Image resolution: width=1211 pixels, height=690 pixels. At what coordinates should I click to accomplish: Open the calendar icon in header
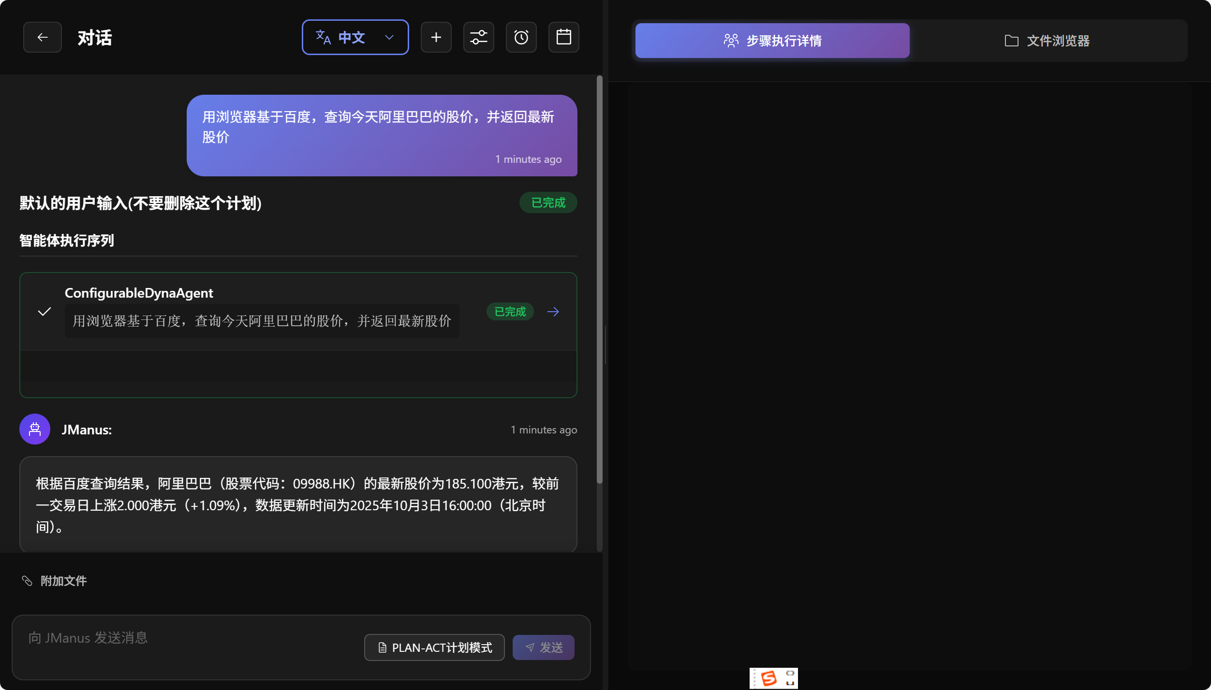pyautogui.click(x=563, y=37)
